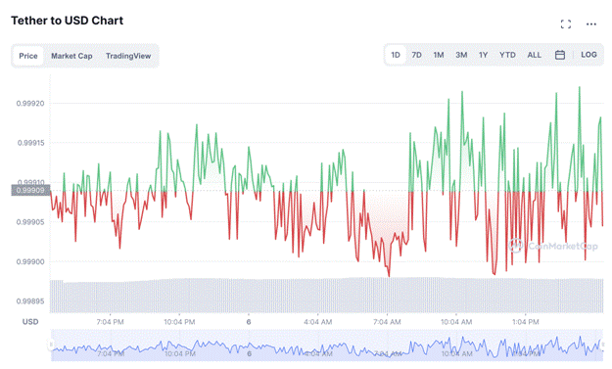Select the 1Y time range
This screenshot has height=369, width=612.
point(483,55)
